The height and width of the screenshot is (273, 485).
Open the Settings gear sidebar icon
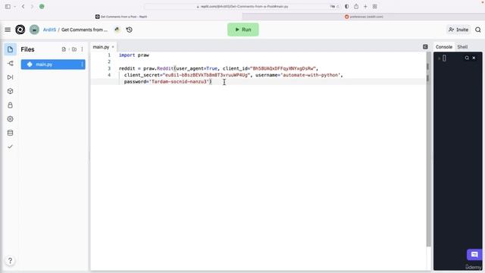(10, 119)
